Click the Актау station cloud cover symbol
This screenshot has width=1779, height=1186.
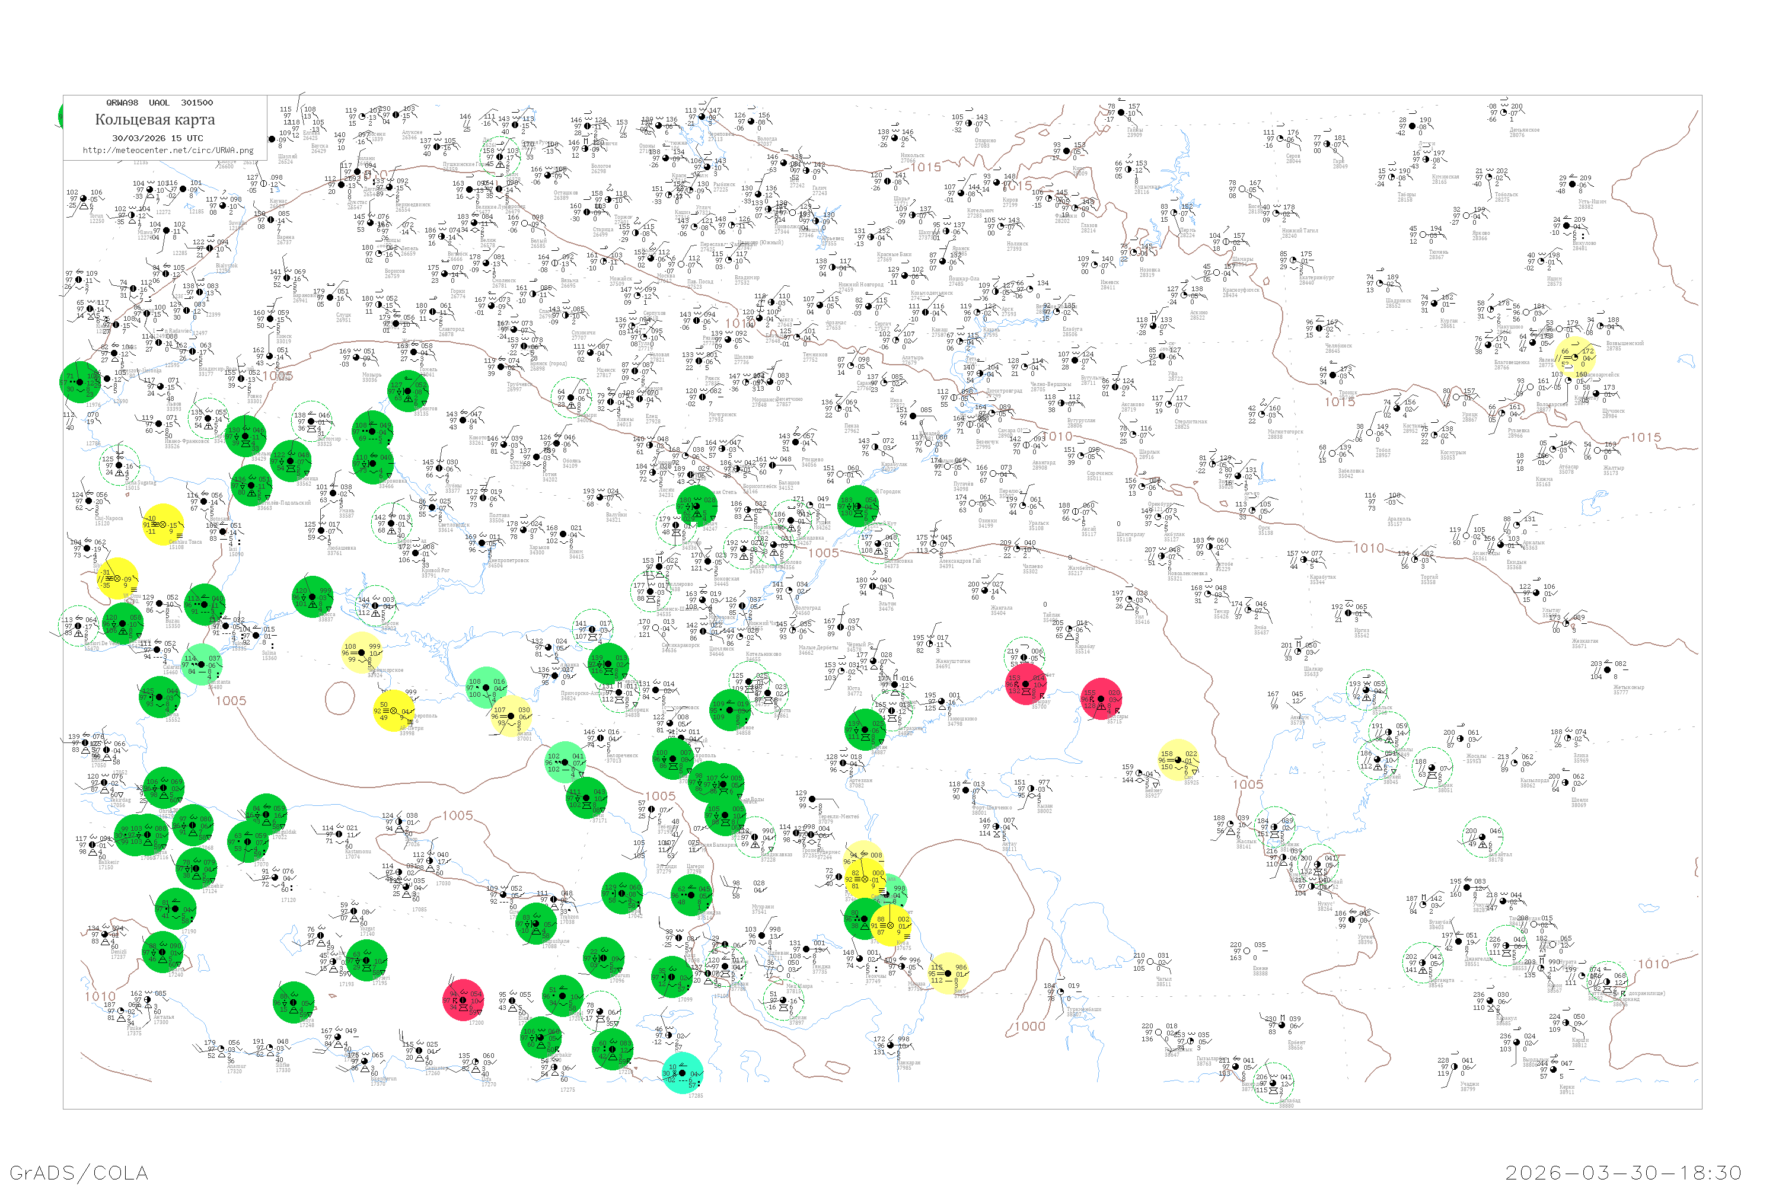point(997,827)
